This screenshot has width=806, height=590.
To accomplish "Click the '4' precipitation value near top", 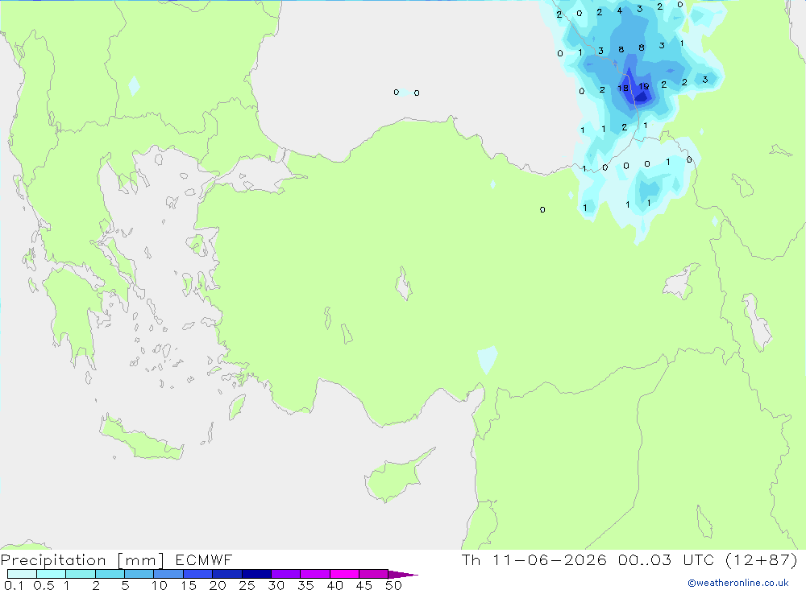I will click(x=619, y=10).
